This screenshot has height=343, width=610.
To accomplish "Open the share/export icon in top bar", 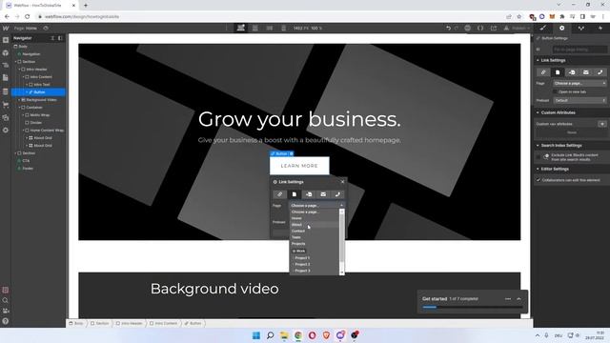I will pyautogui.click(x=494, y=28).
